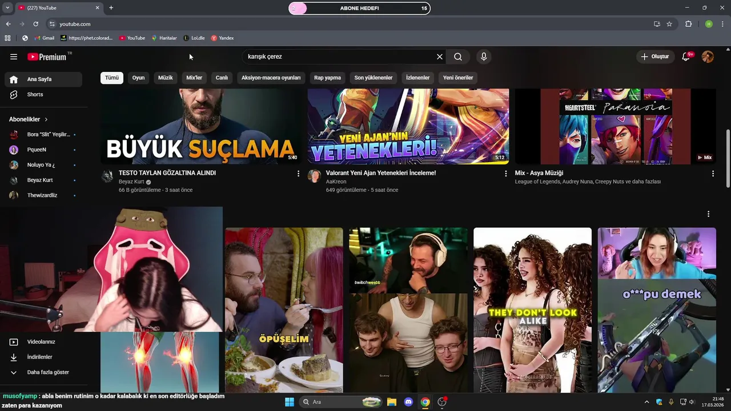Click the Beyaz Kurt channel avatar under the video

click(x=107, y=176)
